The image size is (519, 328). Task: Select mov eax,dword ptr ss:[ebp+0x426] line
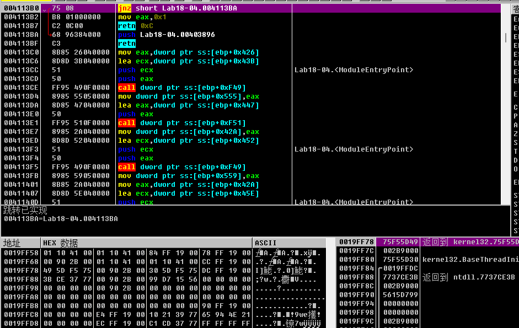click(x=188, y=52)
